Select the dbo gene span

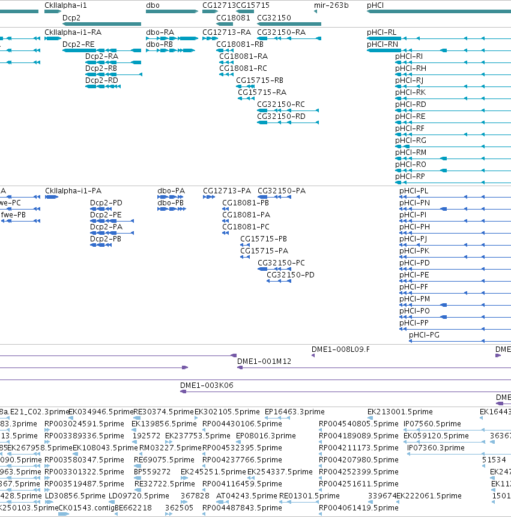tap(172, 11)
